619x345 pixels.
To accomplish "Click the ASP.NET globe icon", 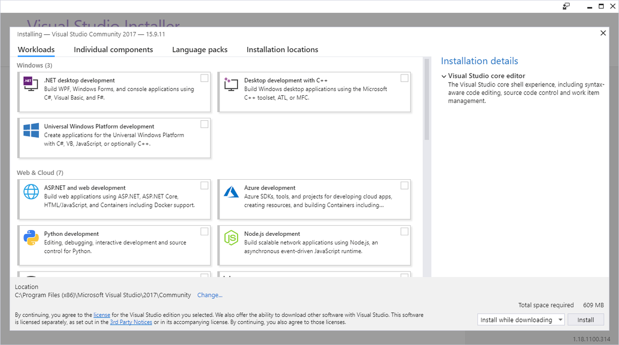I will point(31,192).
